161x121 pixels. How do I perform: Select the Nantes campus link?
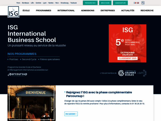[51, 3]
